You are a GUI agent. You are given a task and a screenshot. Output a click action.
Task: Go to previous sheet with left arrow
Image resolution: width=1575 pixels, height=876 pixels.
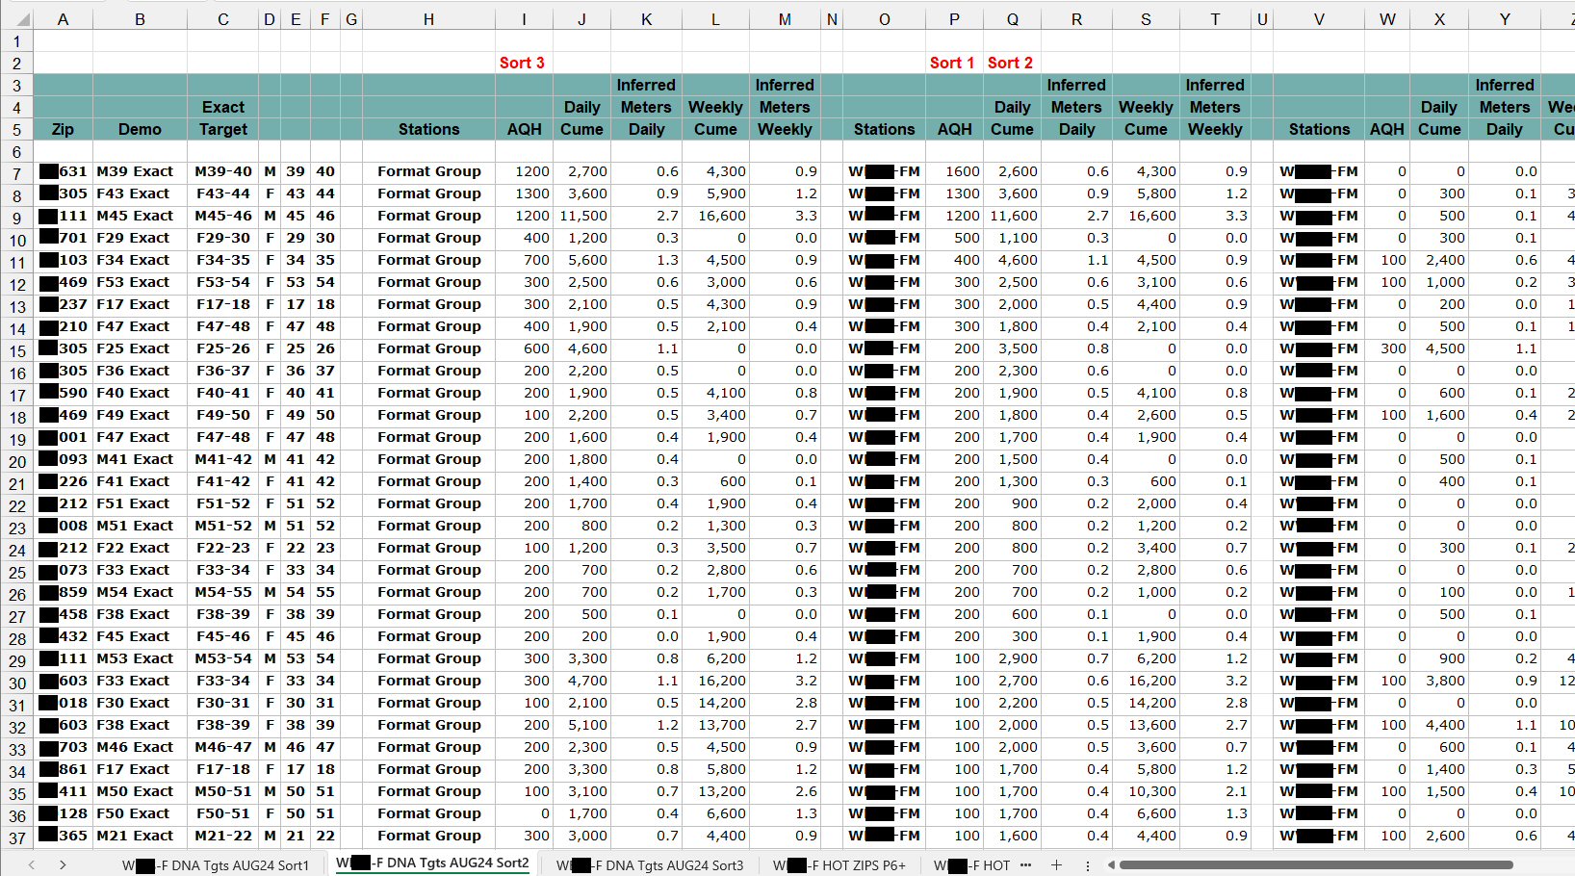click(x=32, y=864)
